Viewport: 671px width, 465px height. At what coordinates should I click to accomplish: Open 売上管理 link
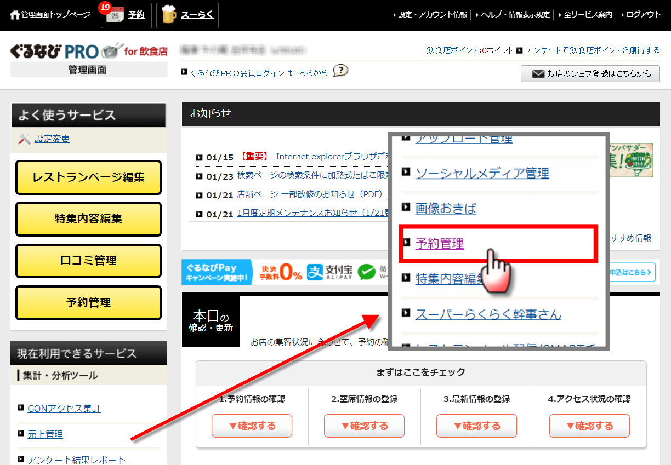pos(46,434)
